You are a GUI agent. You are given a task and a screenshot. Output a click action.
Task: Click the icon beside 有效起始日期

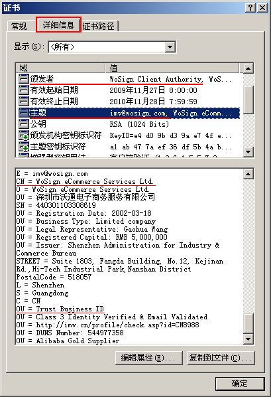[x=23, y=90]
